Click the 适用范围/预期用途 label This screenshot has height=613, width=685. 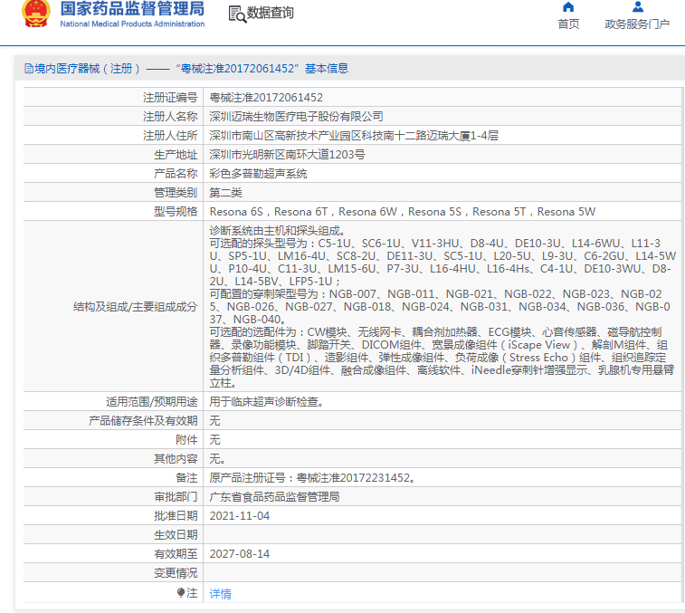coord(152,402)
